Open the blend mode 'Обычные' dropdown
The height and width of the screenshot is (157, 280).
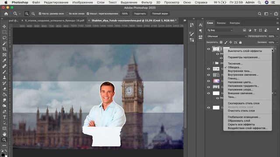(x=227, y=36)
